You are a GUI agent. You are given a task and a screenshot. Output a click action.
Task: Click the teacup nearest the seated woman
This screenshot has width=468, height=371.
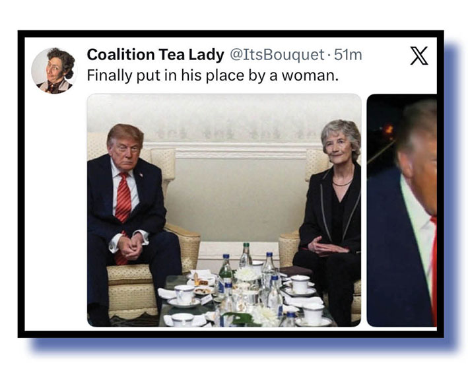(x=300, y=285)
